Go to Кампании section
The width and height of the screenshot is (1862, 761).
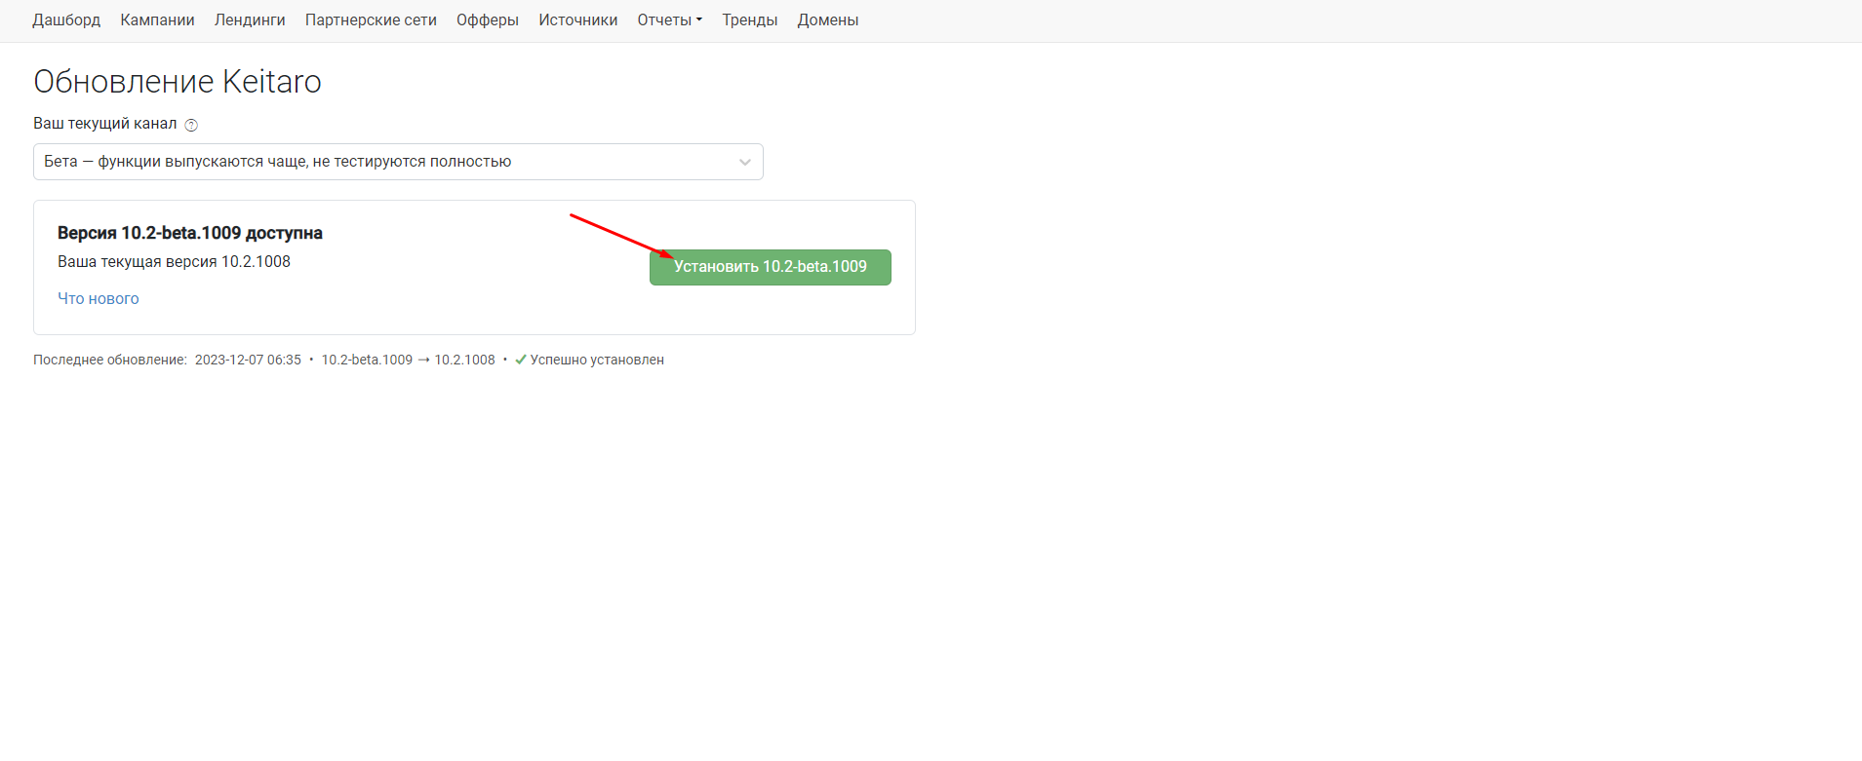click(x=157, y=19)
